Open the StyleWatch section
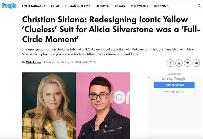203x139 pixels. 139,6
